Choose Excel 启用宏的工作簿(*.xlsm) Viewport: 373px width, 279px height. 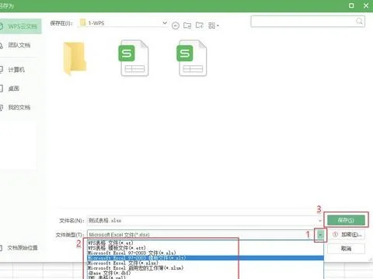tap(205, 268)
